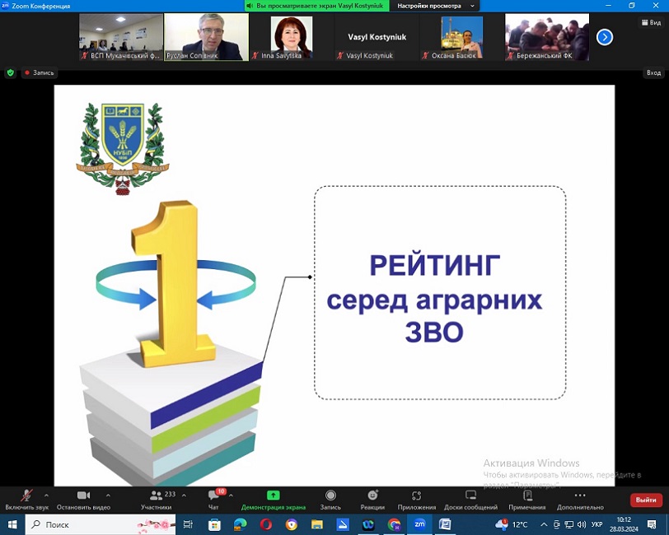
Task: Click the Вход button at right
Action: point(653,73)
